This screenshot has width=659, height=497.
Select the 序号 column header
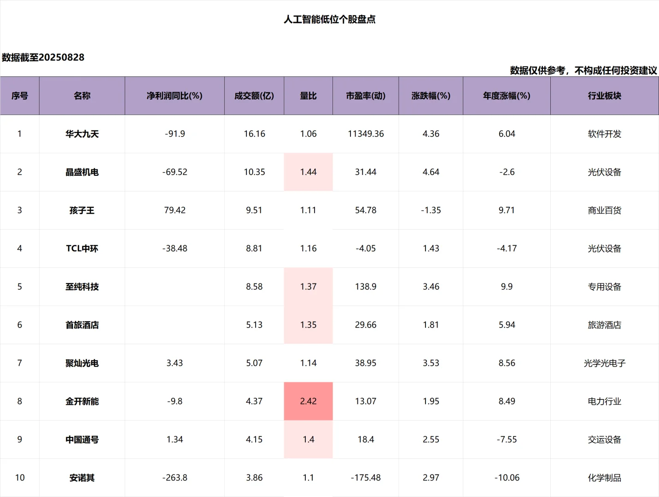(x=20, y=96)
